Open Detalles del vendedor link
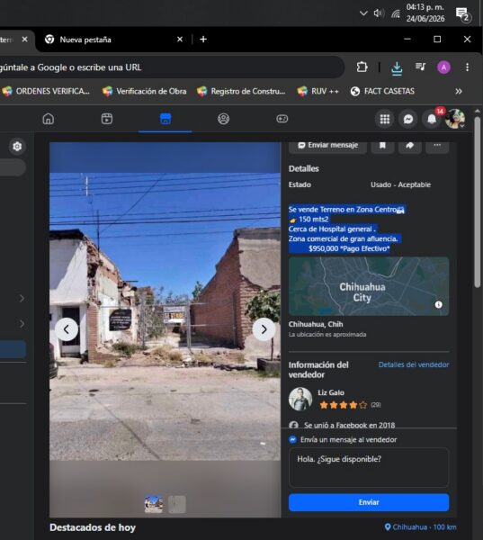Viewport: 483px width, 540px height. (x=414, y=364)
